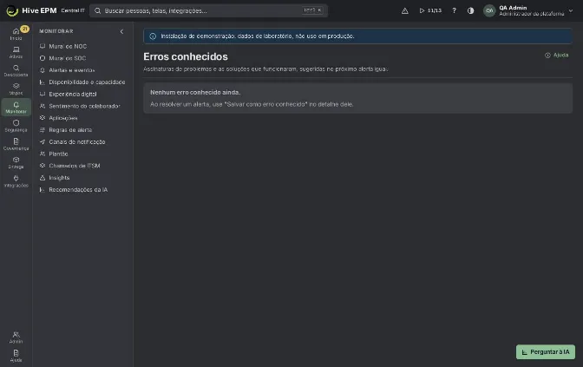
Task: Open Mural do SOC
Action: (x=82, y=58)
